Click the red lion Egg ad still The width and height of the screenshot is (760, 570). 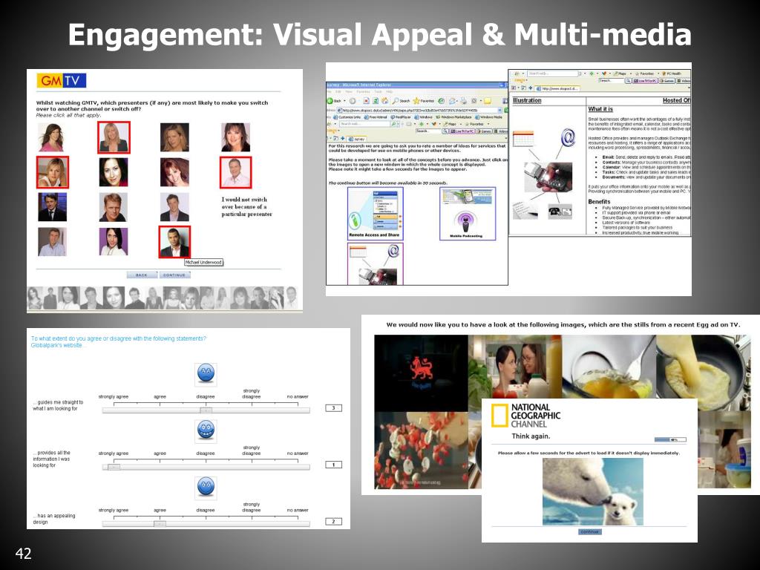(x=422, y=373)
